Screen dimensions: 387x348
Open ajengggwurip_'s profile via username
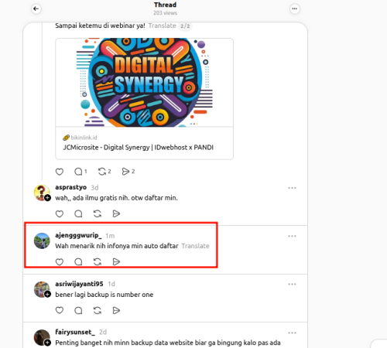(78, 235)
